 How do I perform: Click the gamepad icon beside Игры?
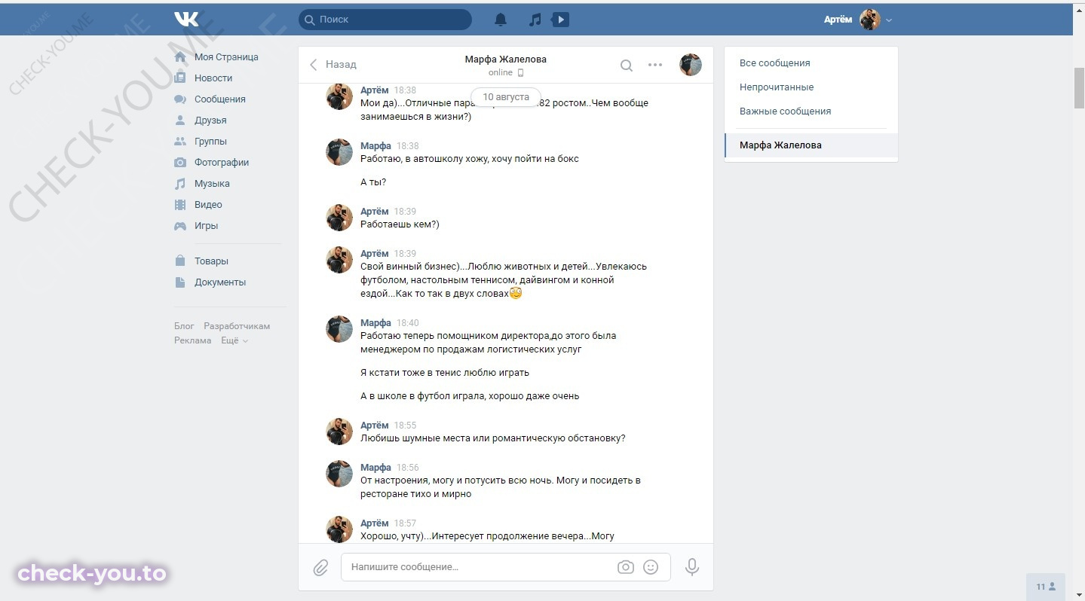[x=180, y=226]
